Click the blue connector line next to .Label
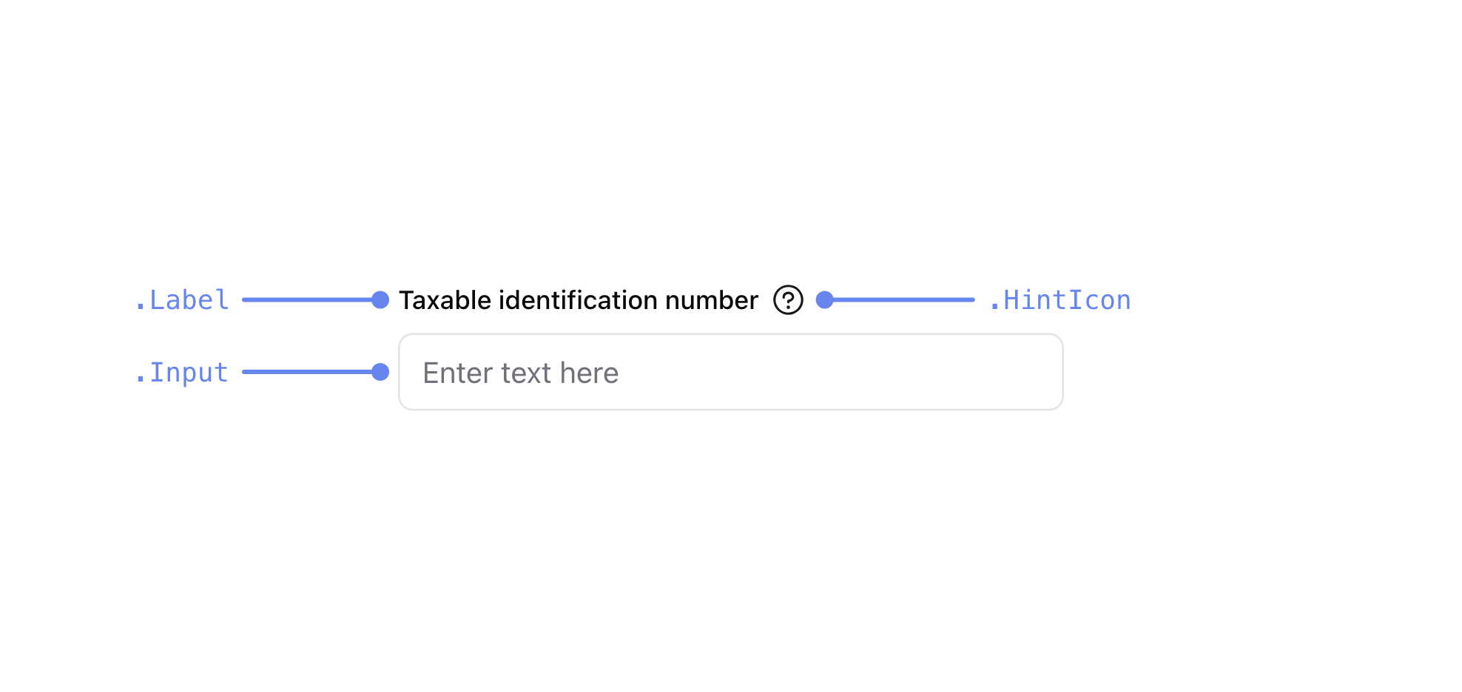 pyautogui.click(x=307, y=299)
